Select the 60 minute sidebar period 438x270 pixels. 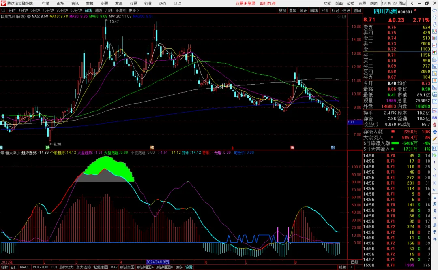(x=435, y=190)
